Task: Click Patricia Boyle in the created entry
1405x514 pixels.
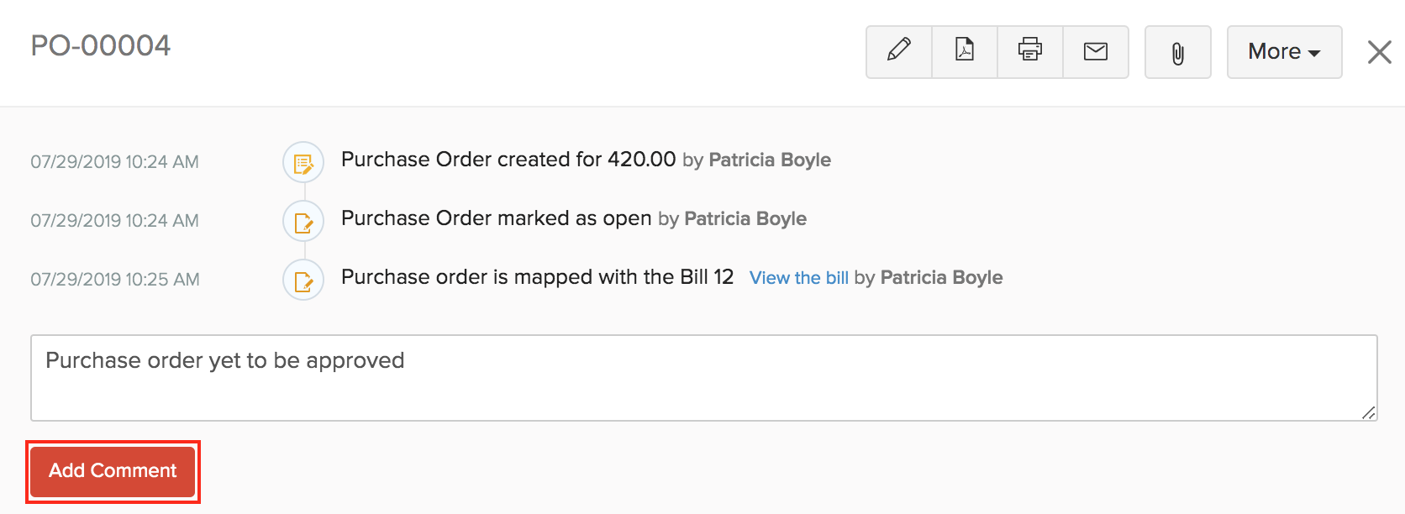Action: [x=770, y=160]
